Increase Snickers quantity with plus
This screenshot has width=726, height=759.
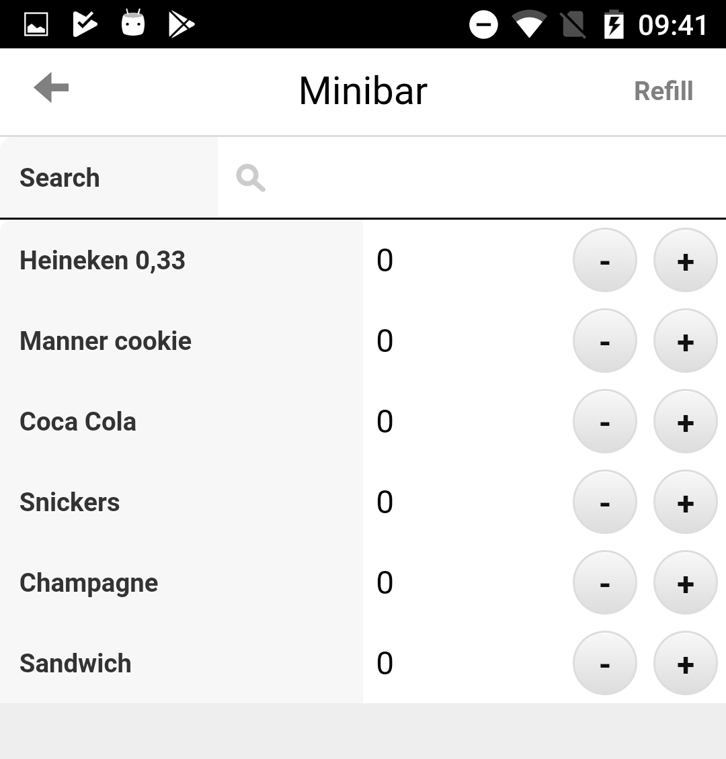click(x=685, y=502)
